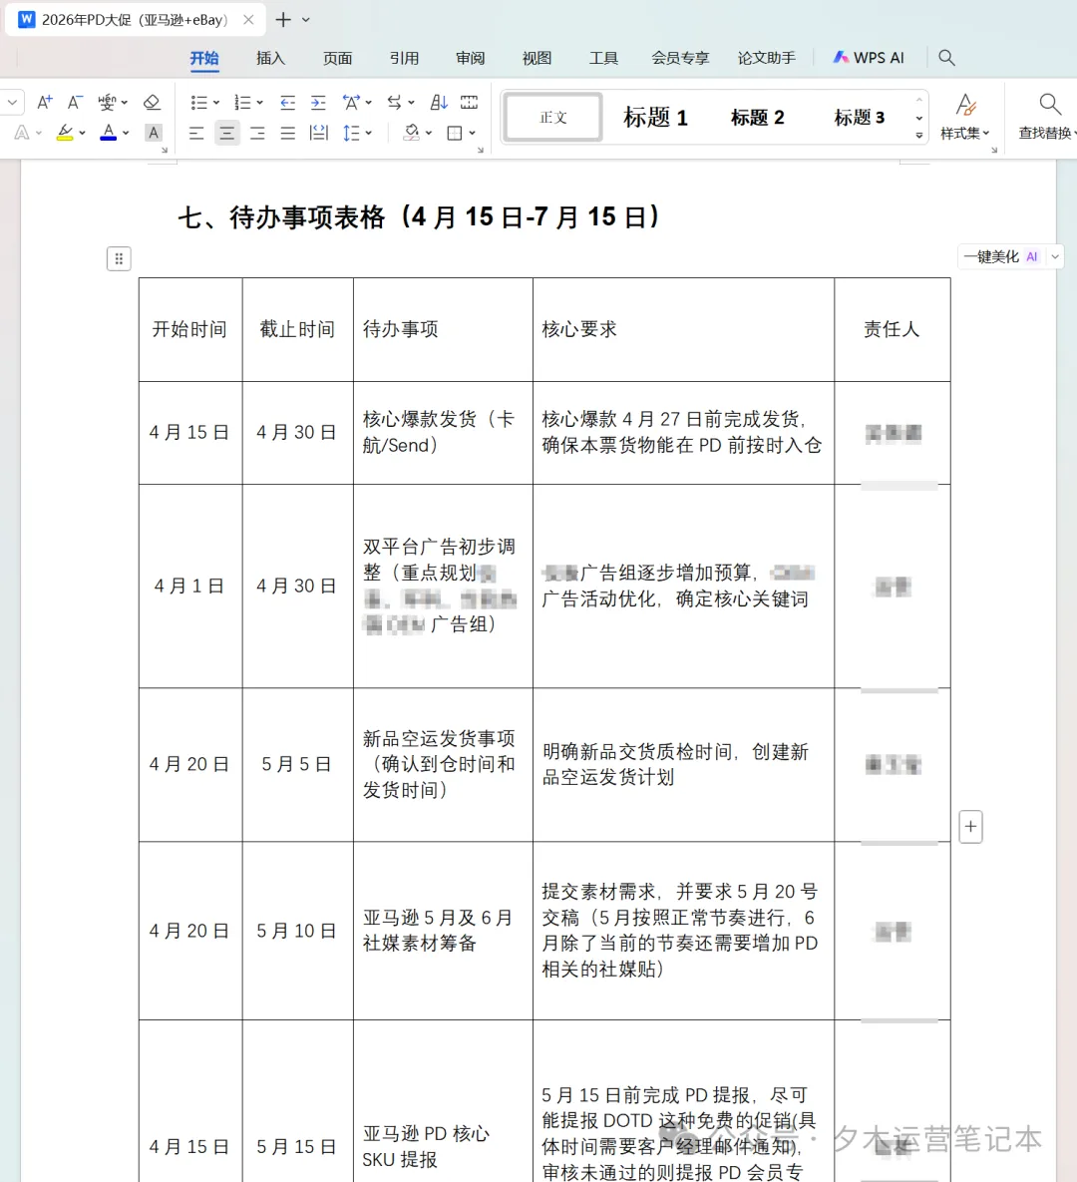1077x1182 pixels.
Task: Click the bulleted list icon
Action: (x=199, y=102)
